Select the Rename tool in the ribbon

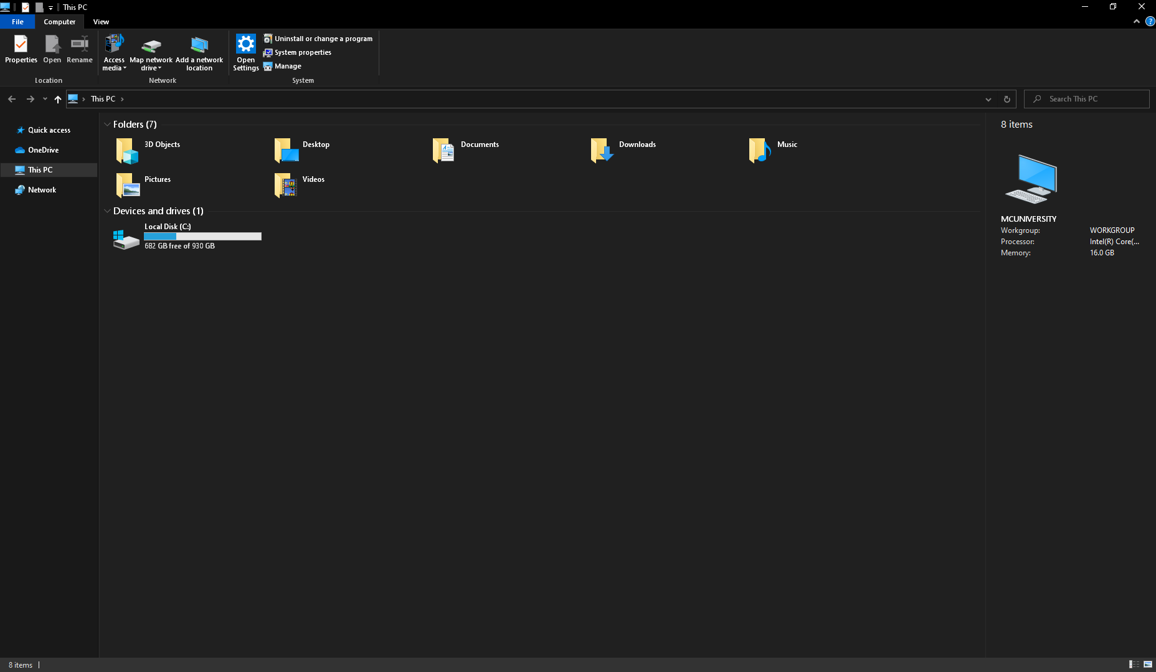pyautogui.click(x=79, y=50)
